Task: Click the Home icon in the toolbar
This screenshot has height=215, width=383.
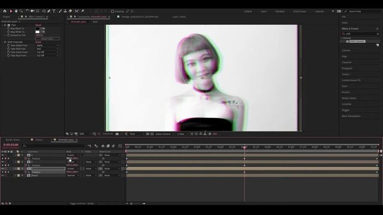Action: [5, 11]
